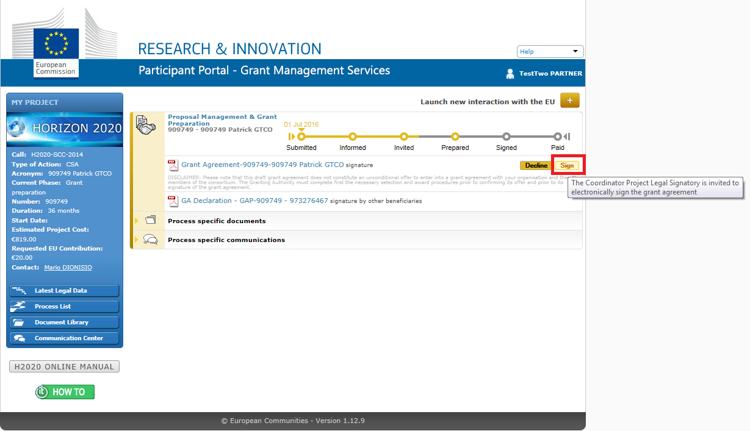Click the European Commission logo

(56, 43)
